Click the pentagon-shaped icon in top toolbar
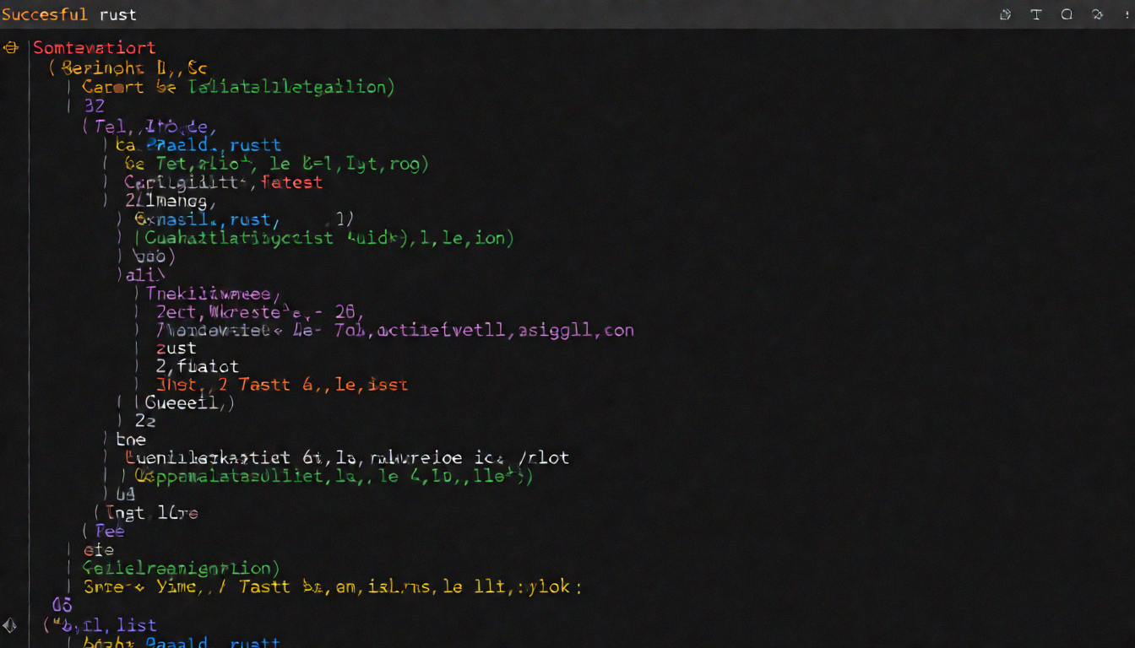This screenshot has width=1135, height=648. (x=1005, y=14)
